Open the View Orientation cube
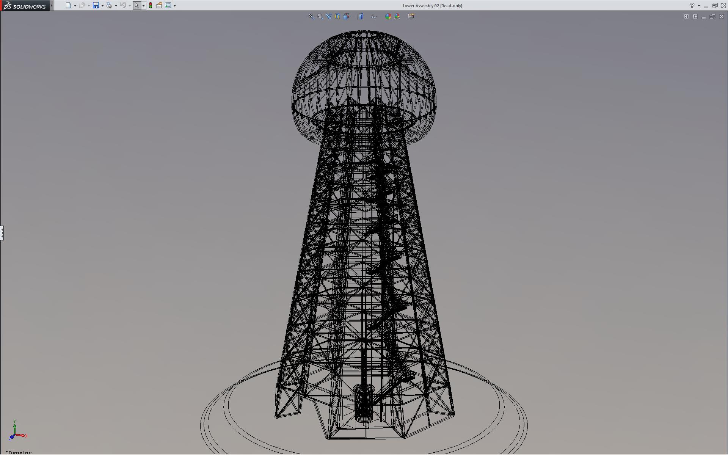The height and width of the screenshot is (455, 728). click(346, 16)
